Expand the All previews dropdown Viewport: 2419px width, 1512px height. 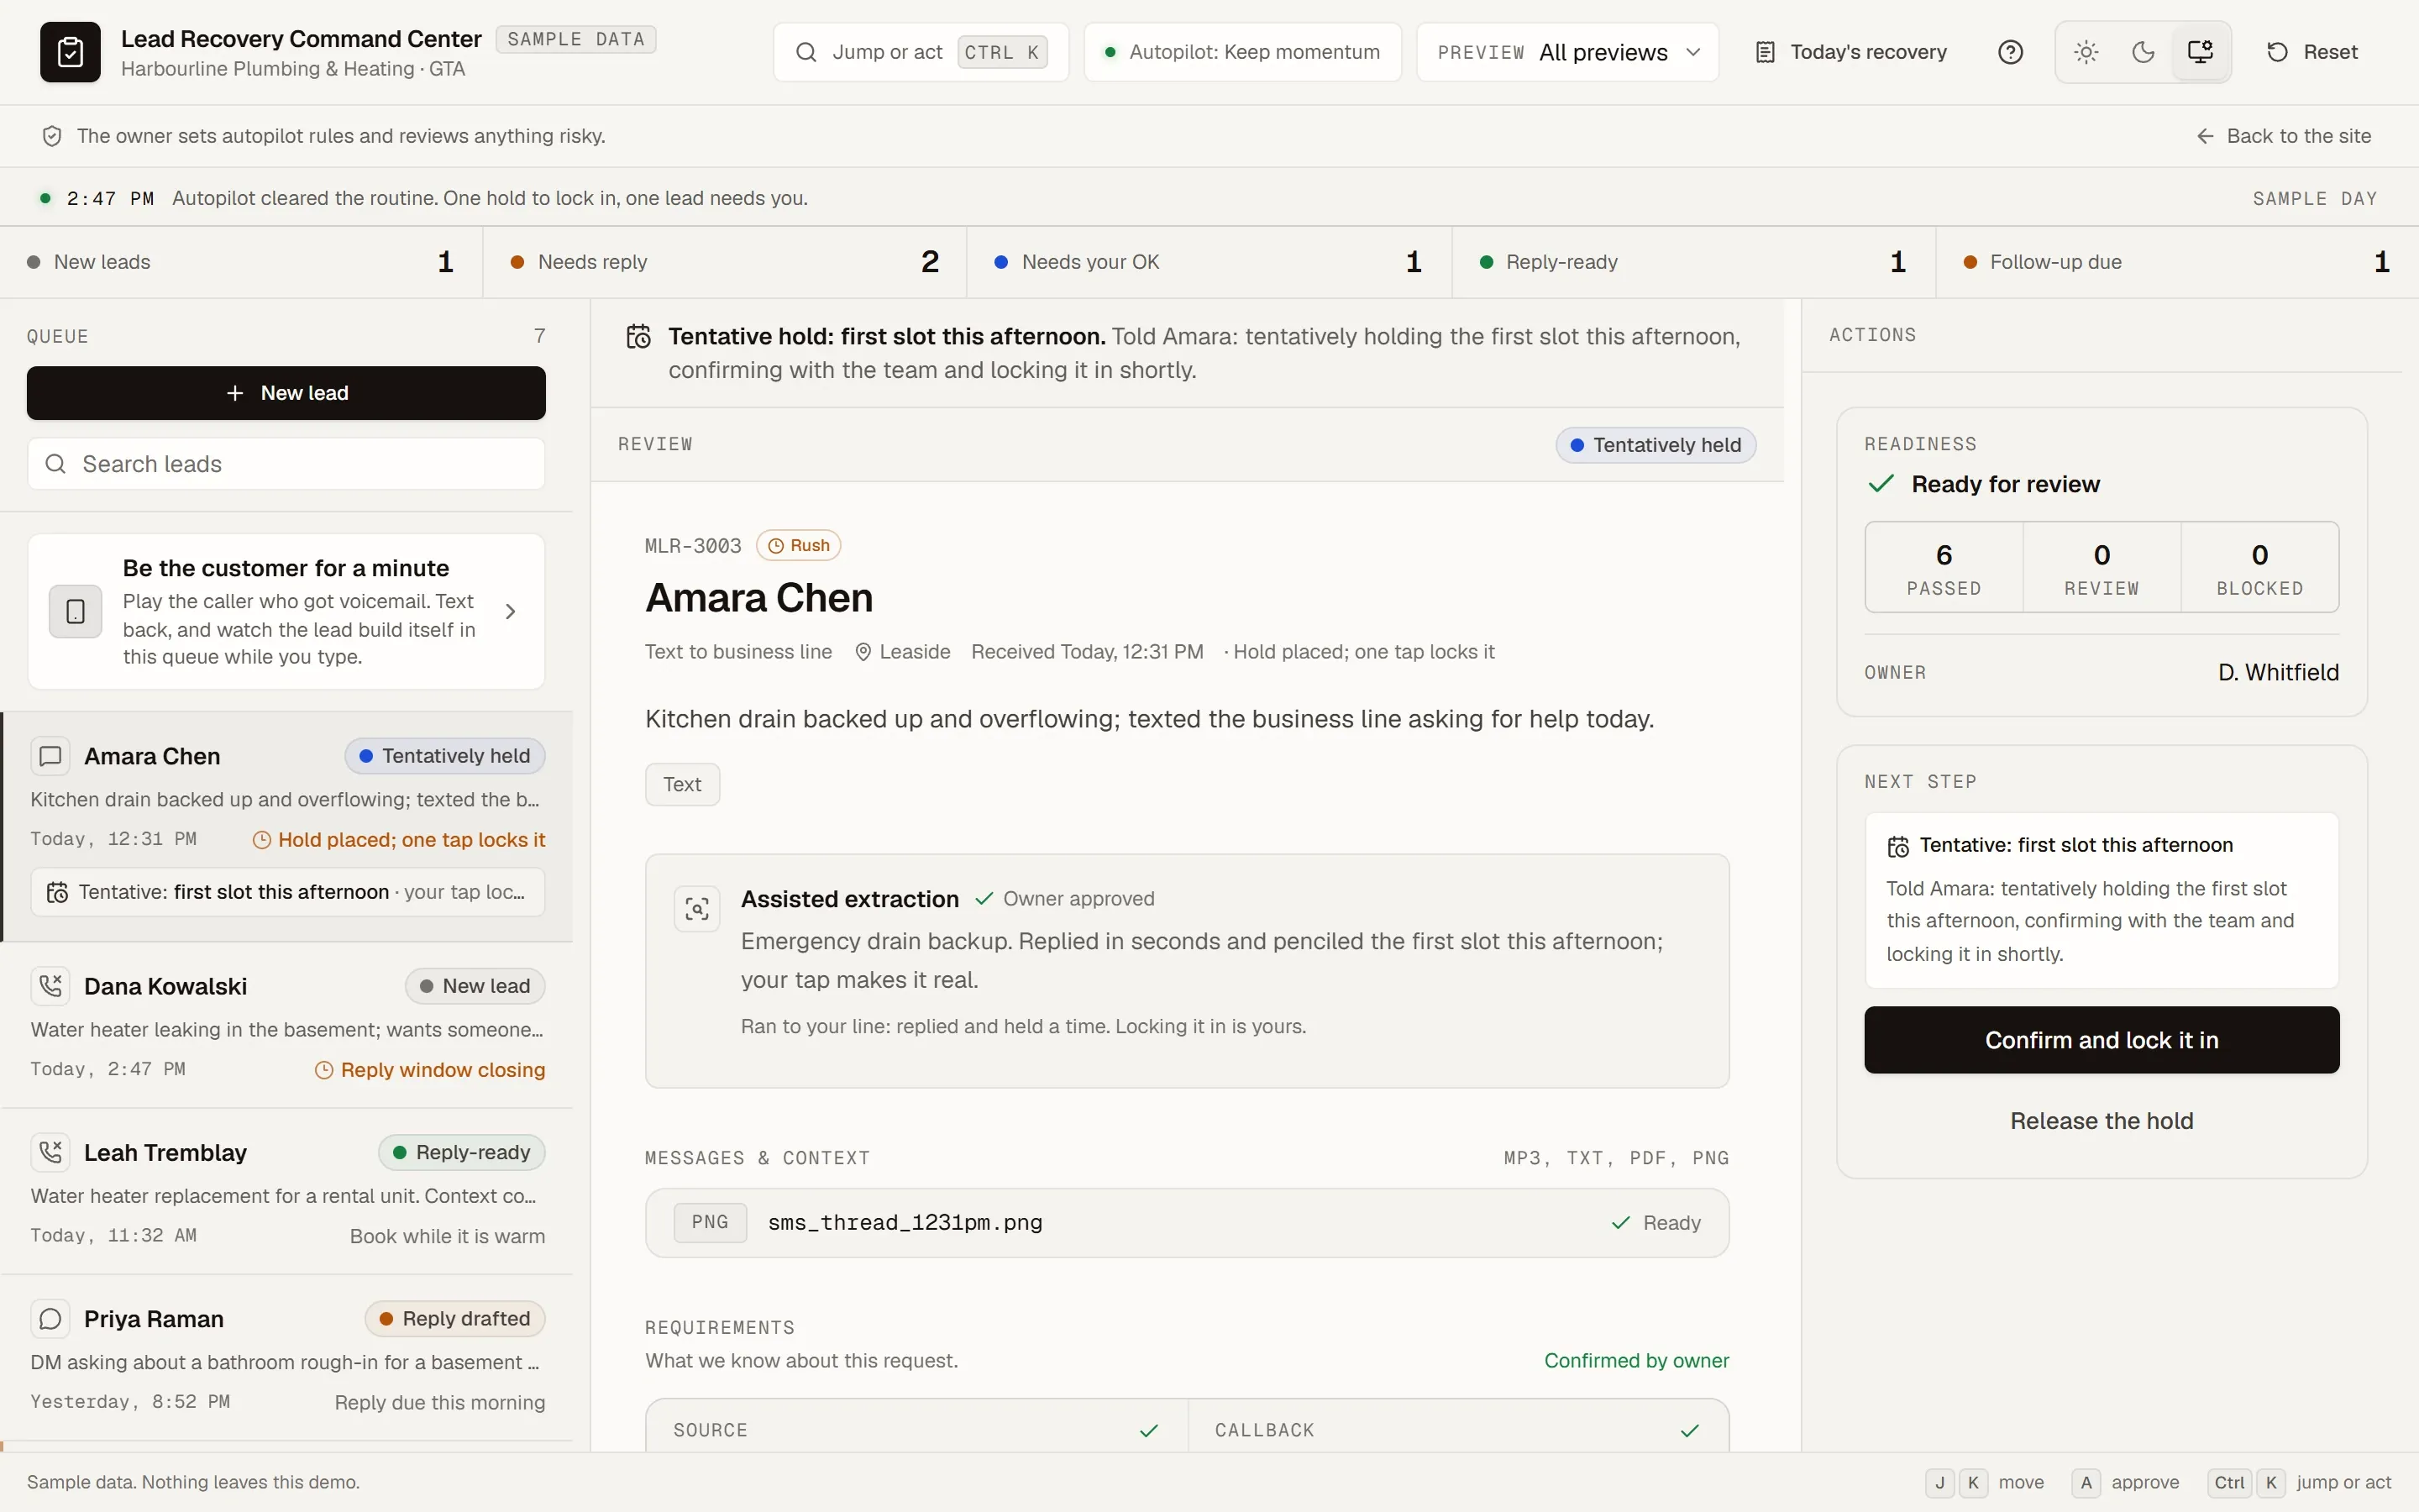[1567, 52]
